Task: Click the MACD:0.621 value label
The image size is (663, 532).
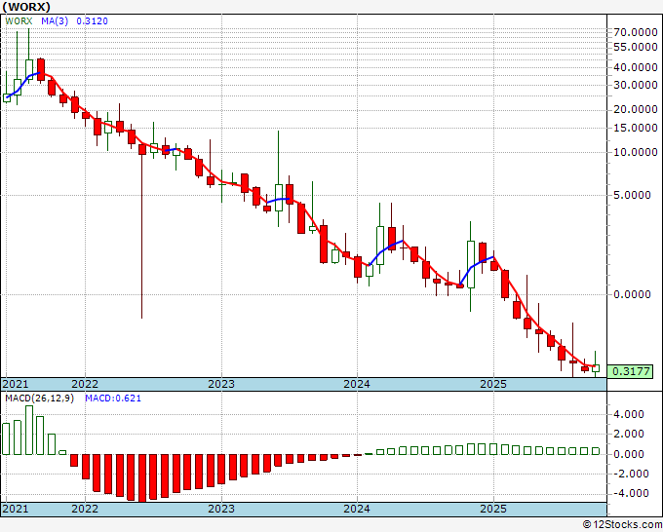Action: point(113,399)
